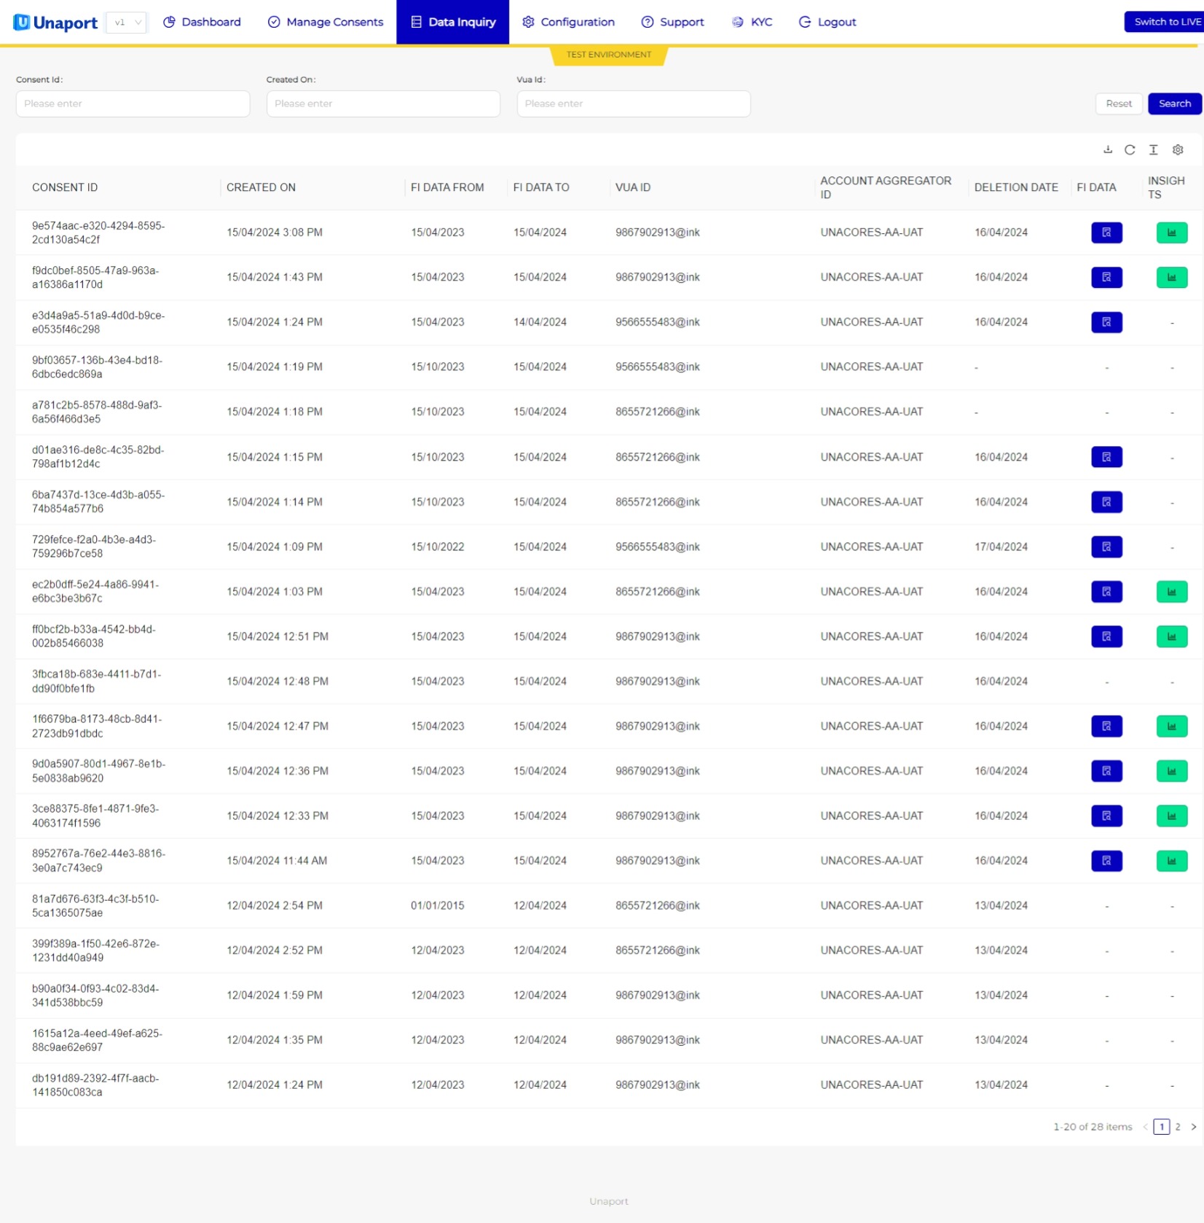Image resolution: width=1204 pixels, height=1223 pixels.
Task: Open FI Data for consent 1f6679ba
Action: 1106,726
